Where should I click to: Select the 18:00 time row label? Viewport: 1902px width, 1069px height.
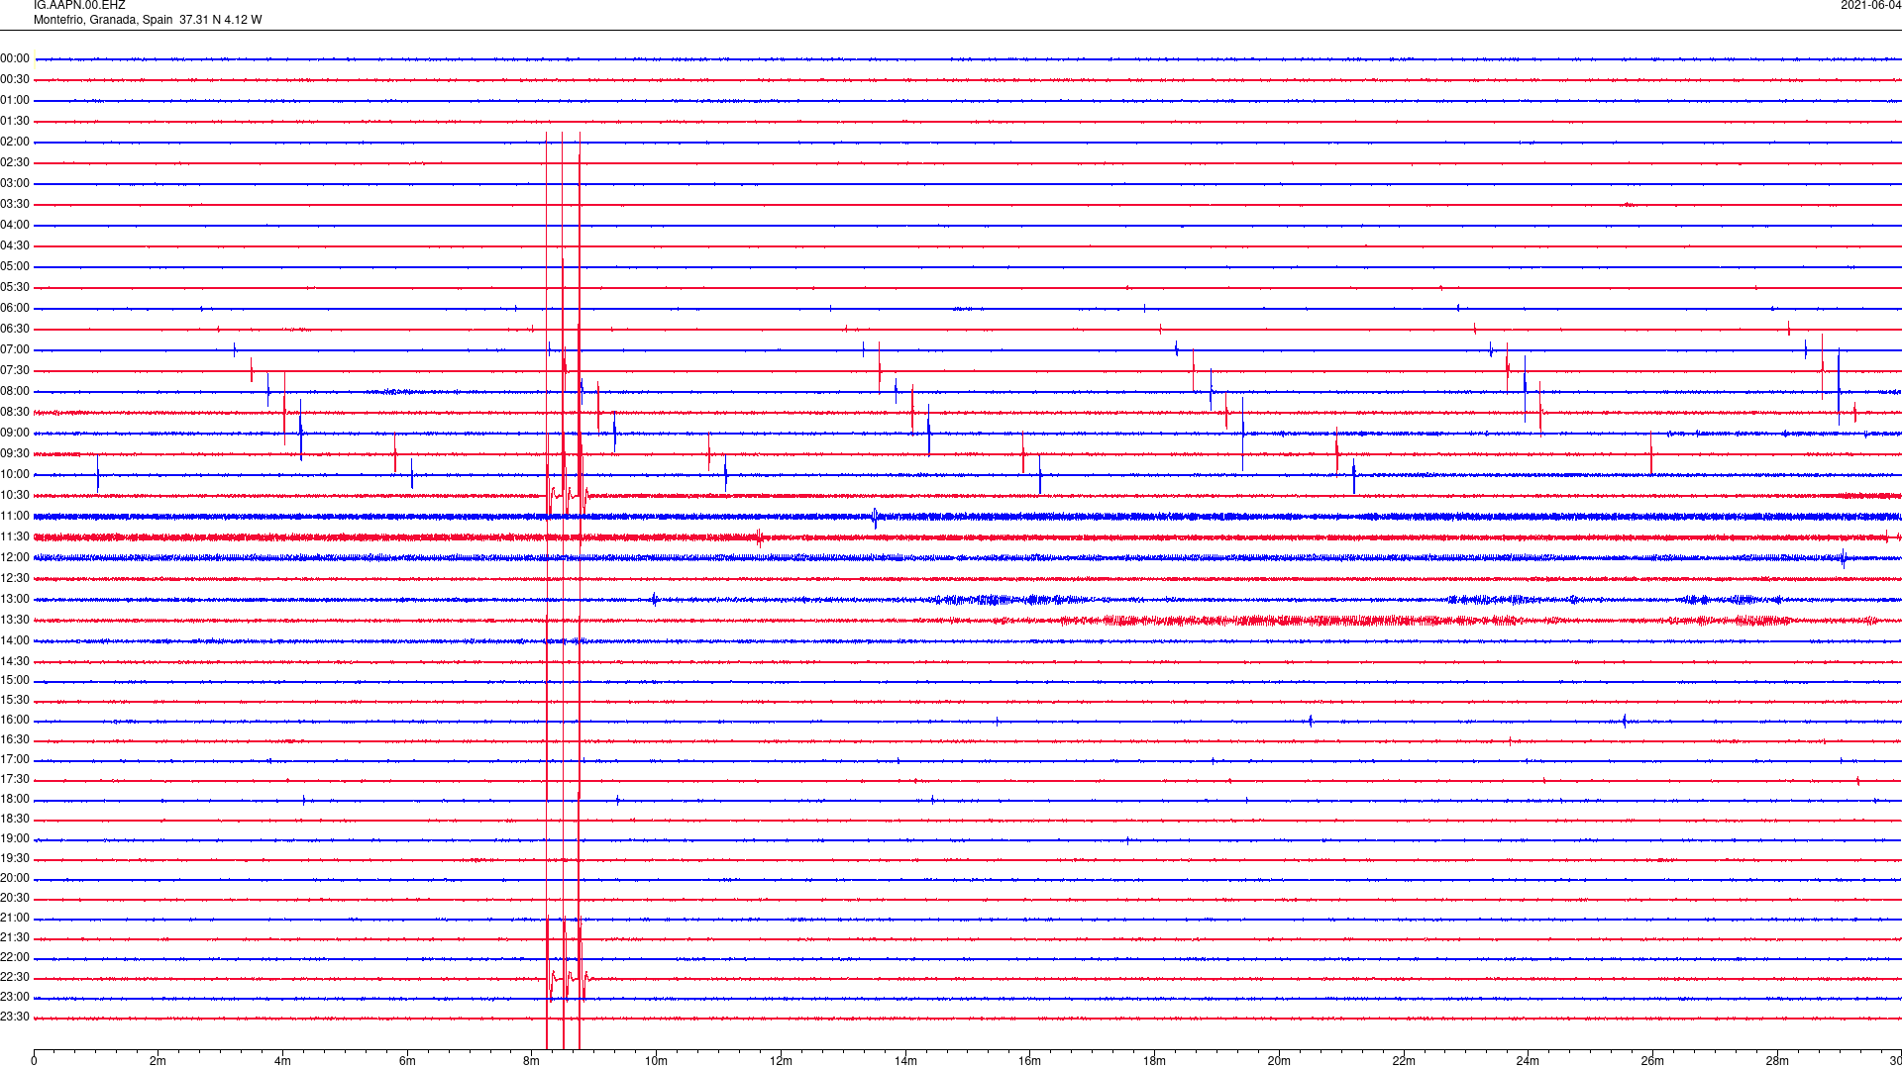(15, 800)
